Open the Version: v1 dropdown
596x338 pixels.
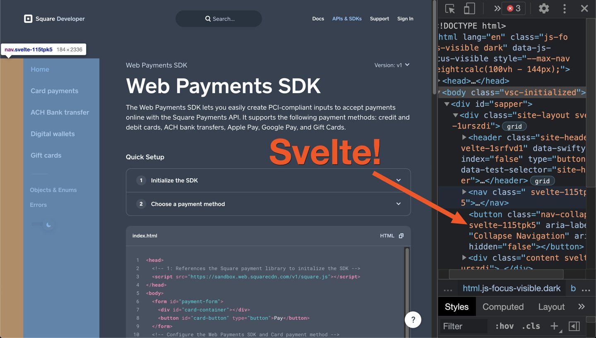pyautogui.click(x=391, y=65)
